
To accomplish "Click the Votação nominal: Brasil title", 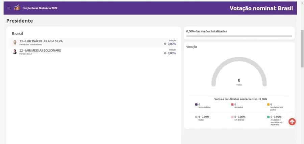I will coord(261,8).
